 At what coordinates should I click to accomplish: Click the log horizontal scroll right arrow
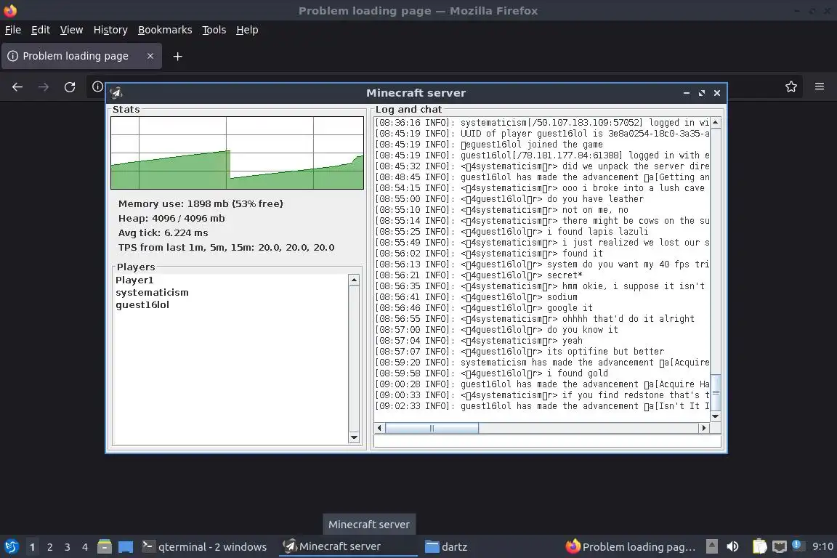pyautogui.click(x=703, y=428)
